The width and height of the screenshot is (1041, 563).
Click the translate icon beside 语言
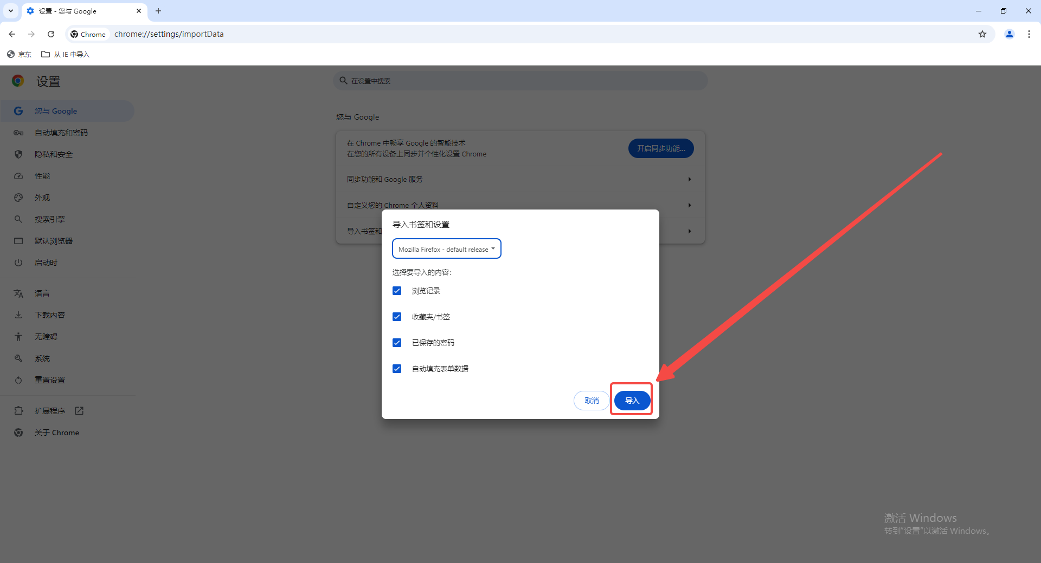click(18, 293)
